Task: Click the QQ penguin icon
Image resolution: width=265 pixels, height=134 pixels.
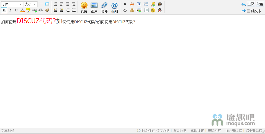Action: pyautogui.click(x=160, y=11)
